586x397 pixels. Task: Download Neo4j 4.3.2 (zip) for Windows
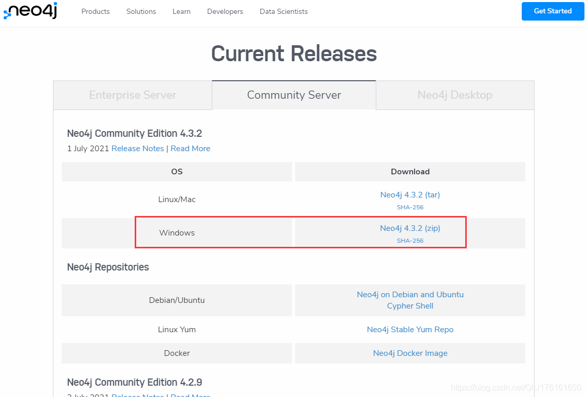coord(410,228)
